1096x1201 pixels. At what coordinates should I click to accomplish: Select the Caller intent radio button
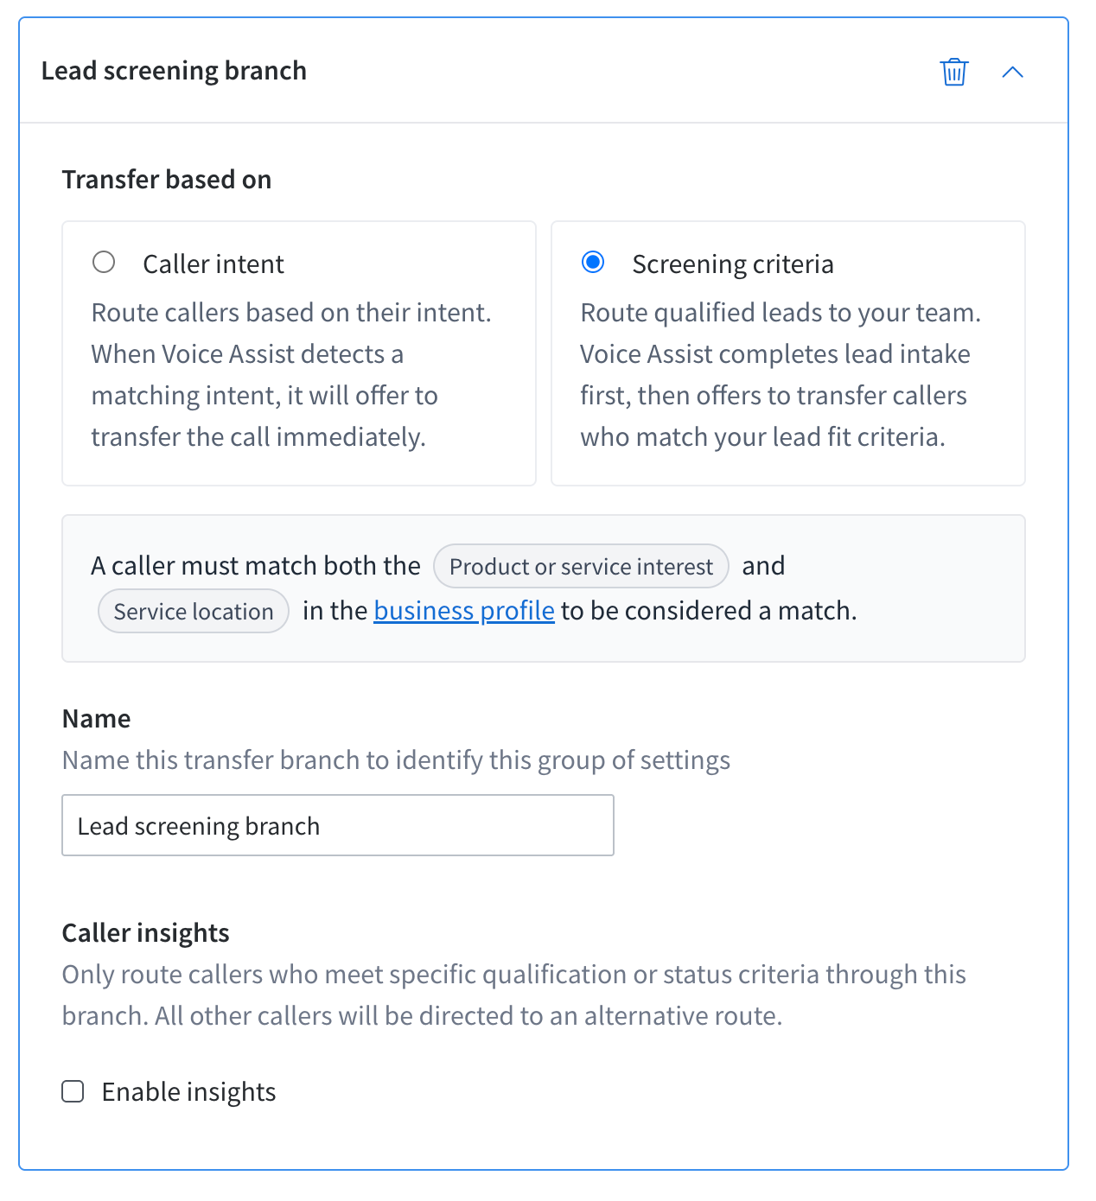pos(104,262)
